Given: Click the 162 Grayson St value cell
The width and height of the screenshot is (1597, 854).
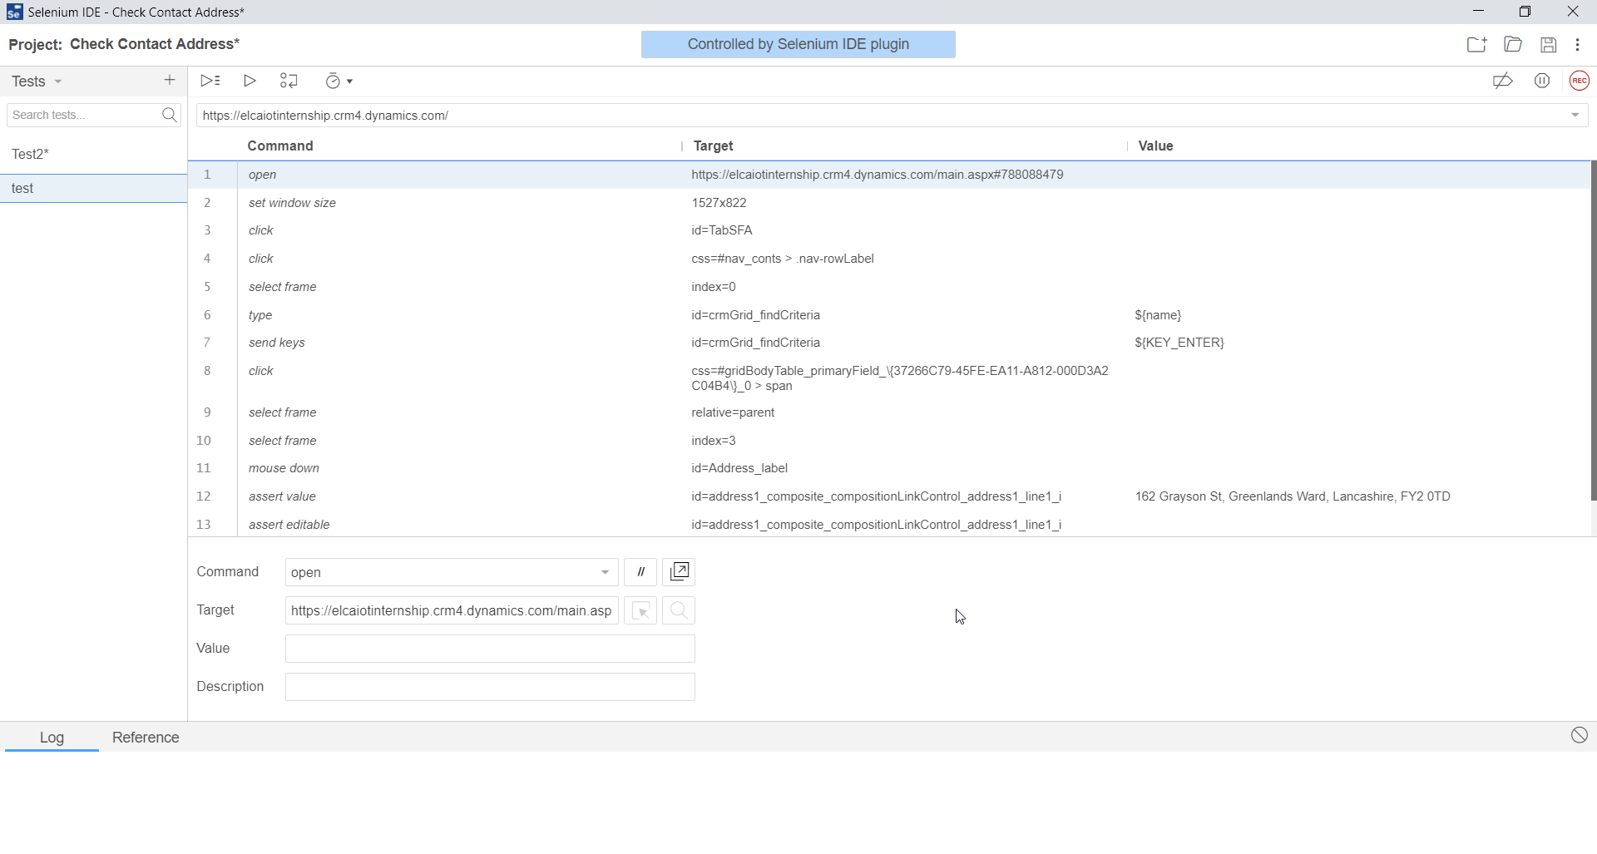Looking at the screenshot, I should (x=1293, y=496).
